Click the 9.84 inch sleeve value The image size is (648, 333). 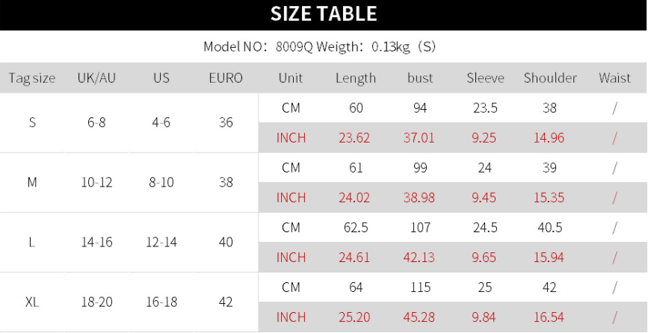486,317
